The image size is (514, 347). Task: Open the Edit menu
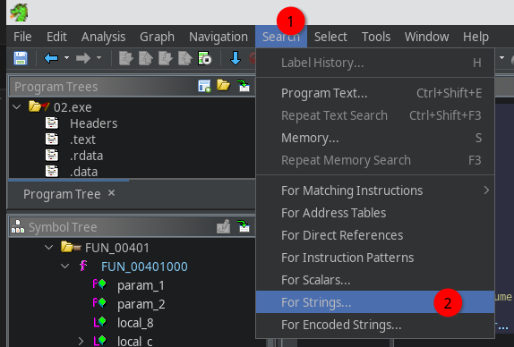(56, 37)
